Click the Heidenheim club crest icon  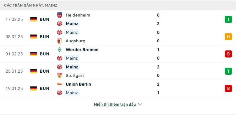pyautogui.click(x=60, y=15)
